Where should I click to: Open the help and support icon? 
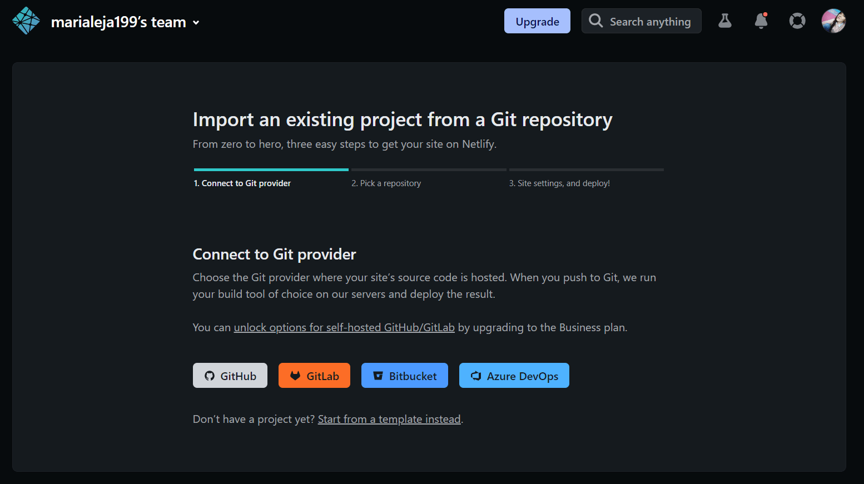coord(797,21)
